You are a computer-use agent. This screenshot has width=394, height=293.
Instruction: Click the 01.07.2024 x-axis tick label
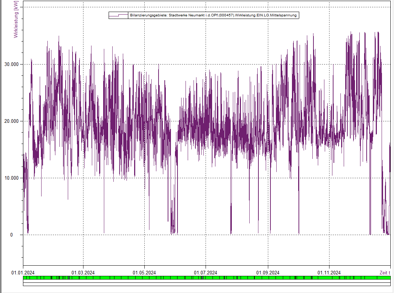[206, 273]
